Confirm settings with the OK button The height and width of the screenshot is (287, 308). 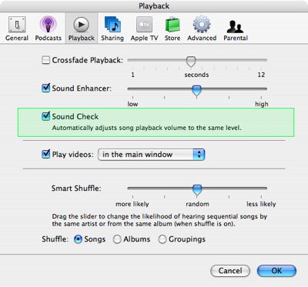276,271
